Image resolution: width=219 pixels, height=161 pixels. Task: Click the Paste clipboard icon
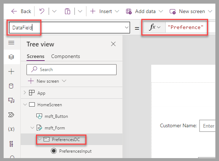68,11
